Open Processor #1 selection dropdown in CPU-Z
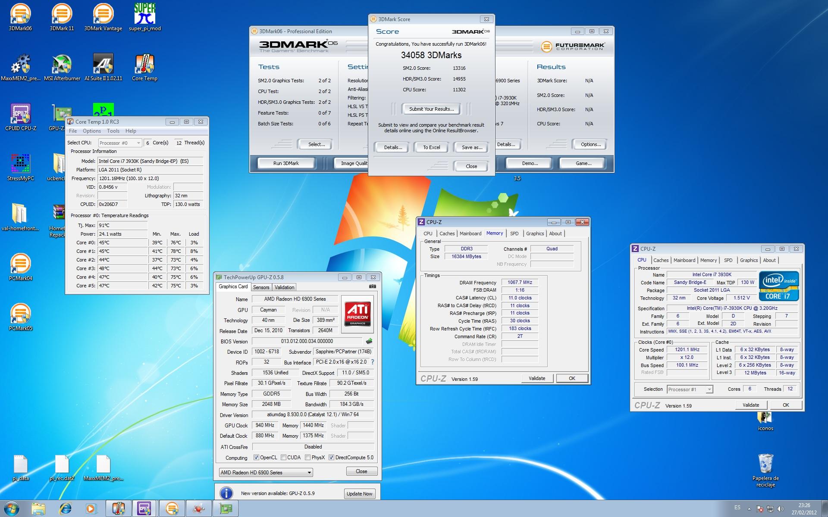The height and width of the screenshot is (517, 828). click(690, 389)
